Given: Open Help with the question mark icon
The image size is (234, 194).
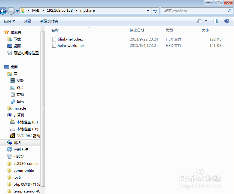Looking at the screenshot, I should (x=227, y=21).
